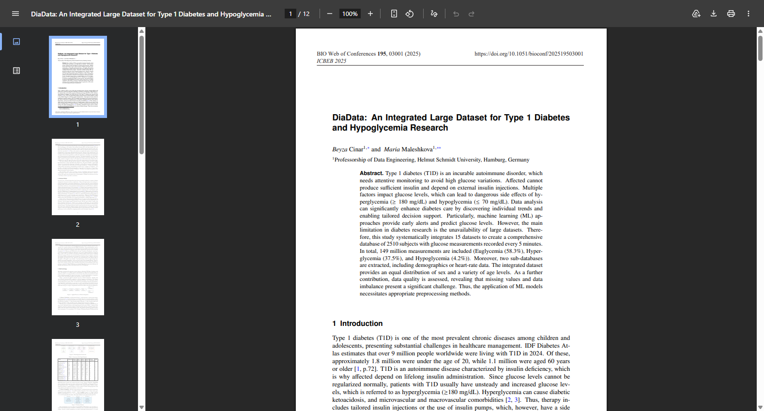Click the Helmut Schmidt University affiliation line
Screen dimensions: 764x411
pyautogui.click(x=431, y=160)
